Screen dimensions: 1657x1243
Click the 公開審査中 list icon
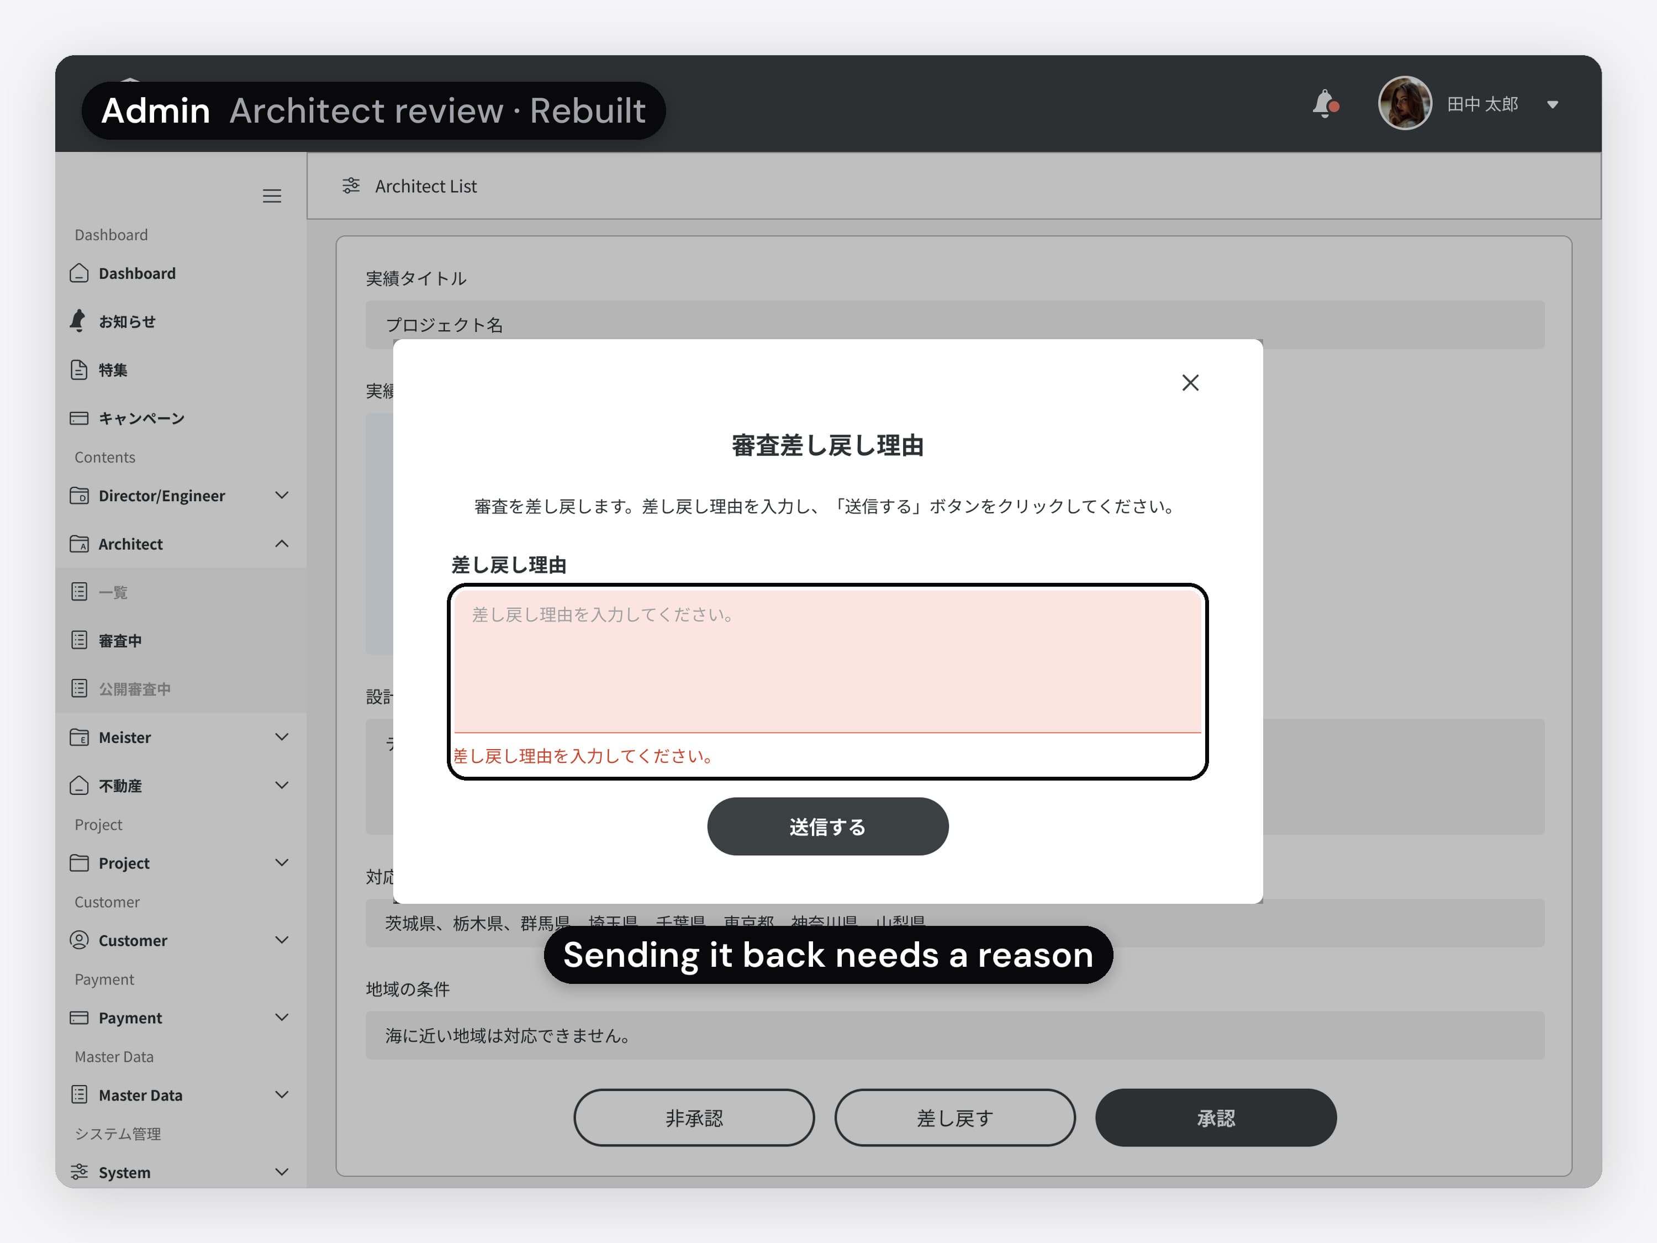78,688
